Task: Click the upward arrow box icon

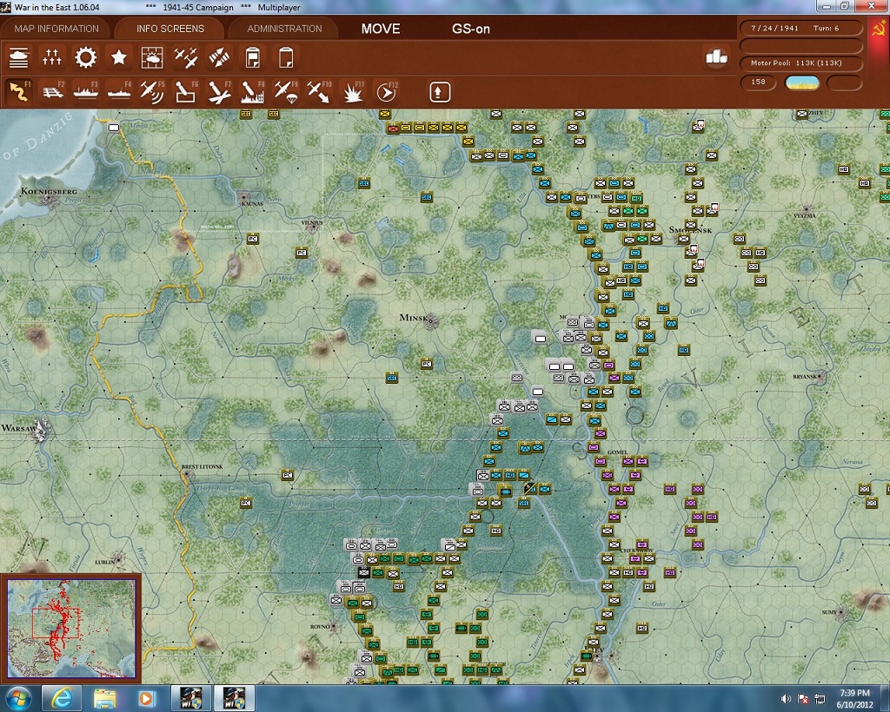Action: pyautogui.click(x=439, y=92)
